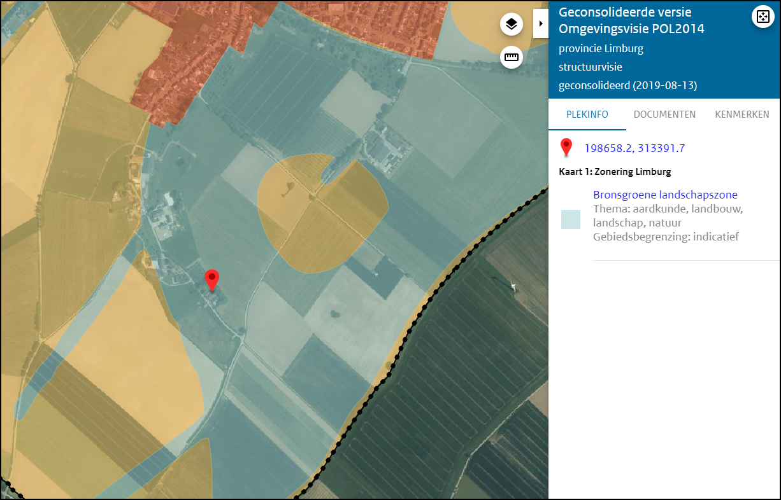This screenshot has width=781, height=500.
Task: Switch to the PLEKINFO tab
Action: pos(587,115)
